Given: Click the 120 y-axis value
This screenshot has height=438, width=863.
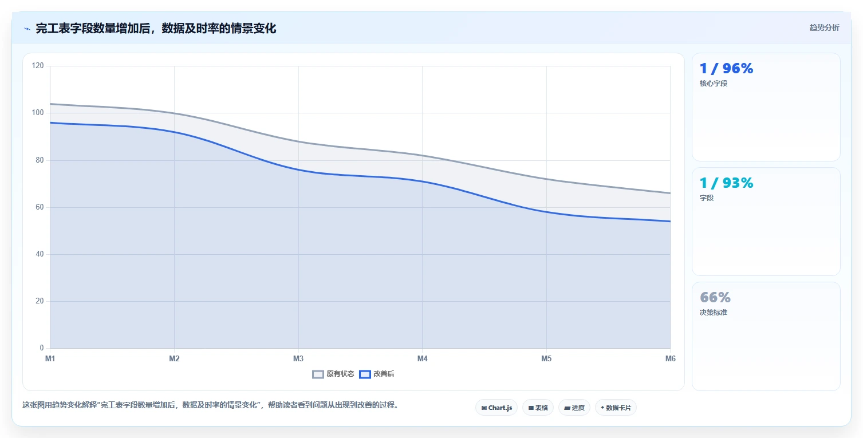Looking at the screenshot, I should [x=38, y=66].
